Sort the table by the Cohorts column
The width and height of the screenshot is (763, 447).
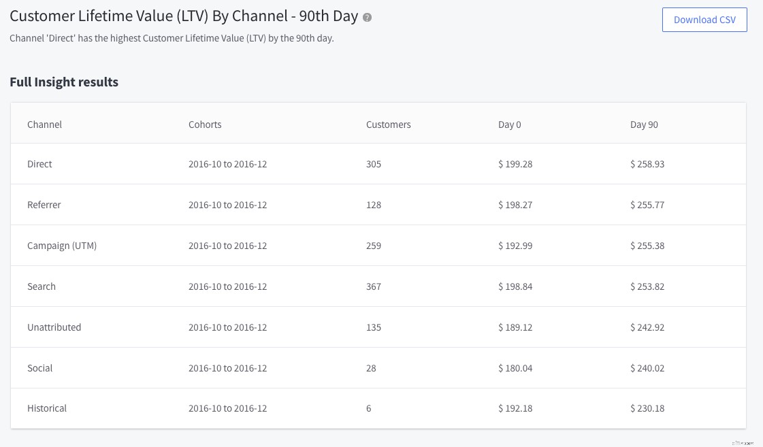[x=204, y=125]
